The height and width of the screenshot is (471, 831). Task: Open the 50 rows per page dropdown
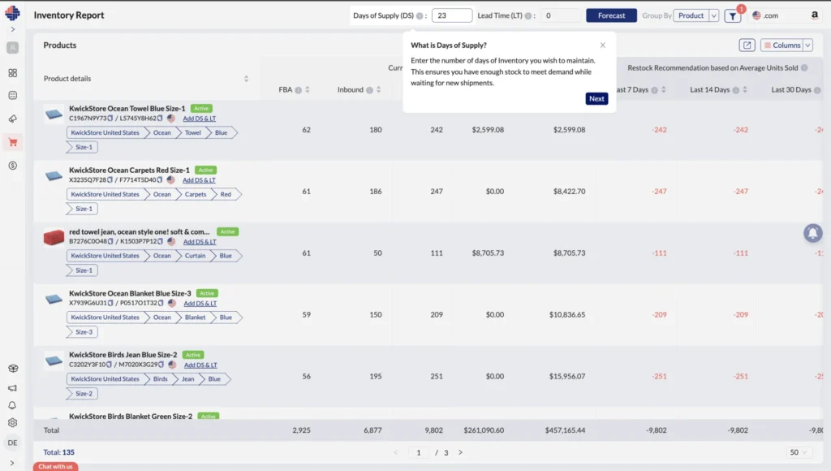pos(798,452)
